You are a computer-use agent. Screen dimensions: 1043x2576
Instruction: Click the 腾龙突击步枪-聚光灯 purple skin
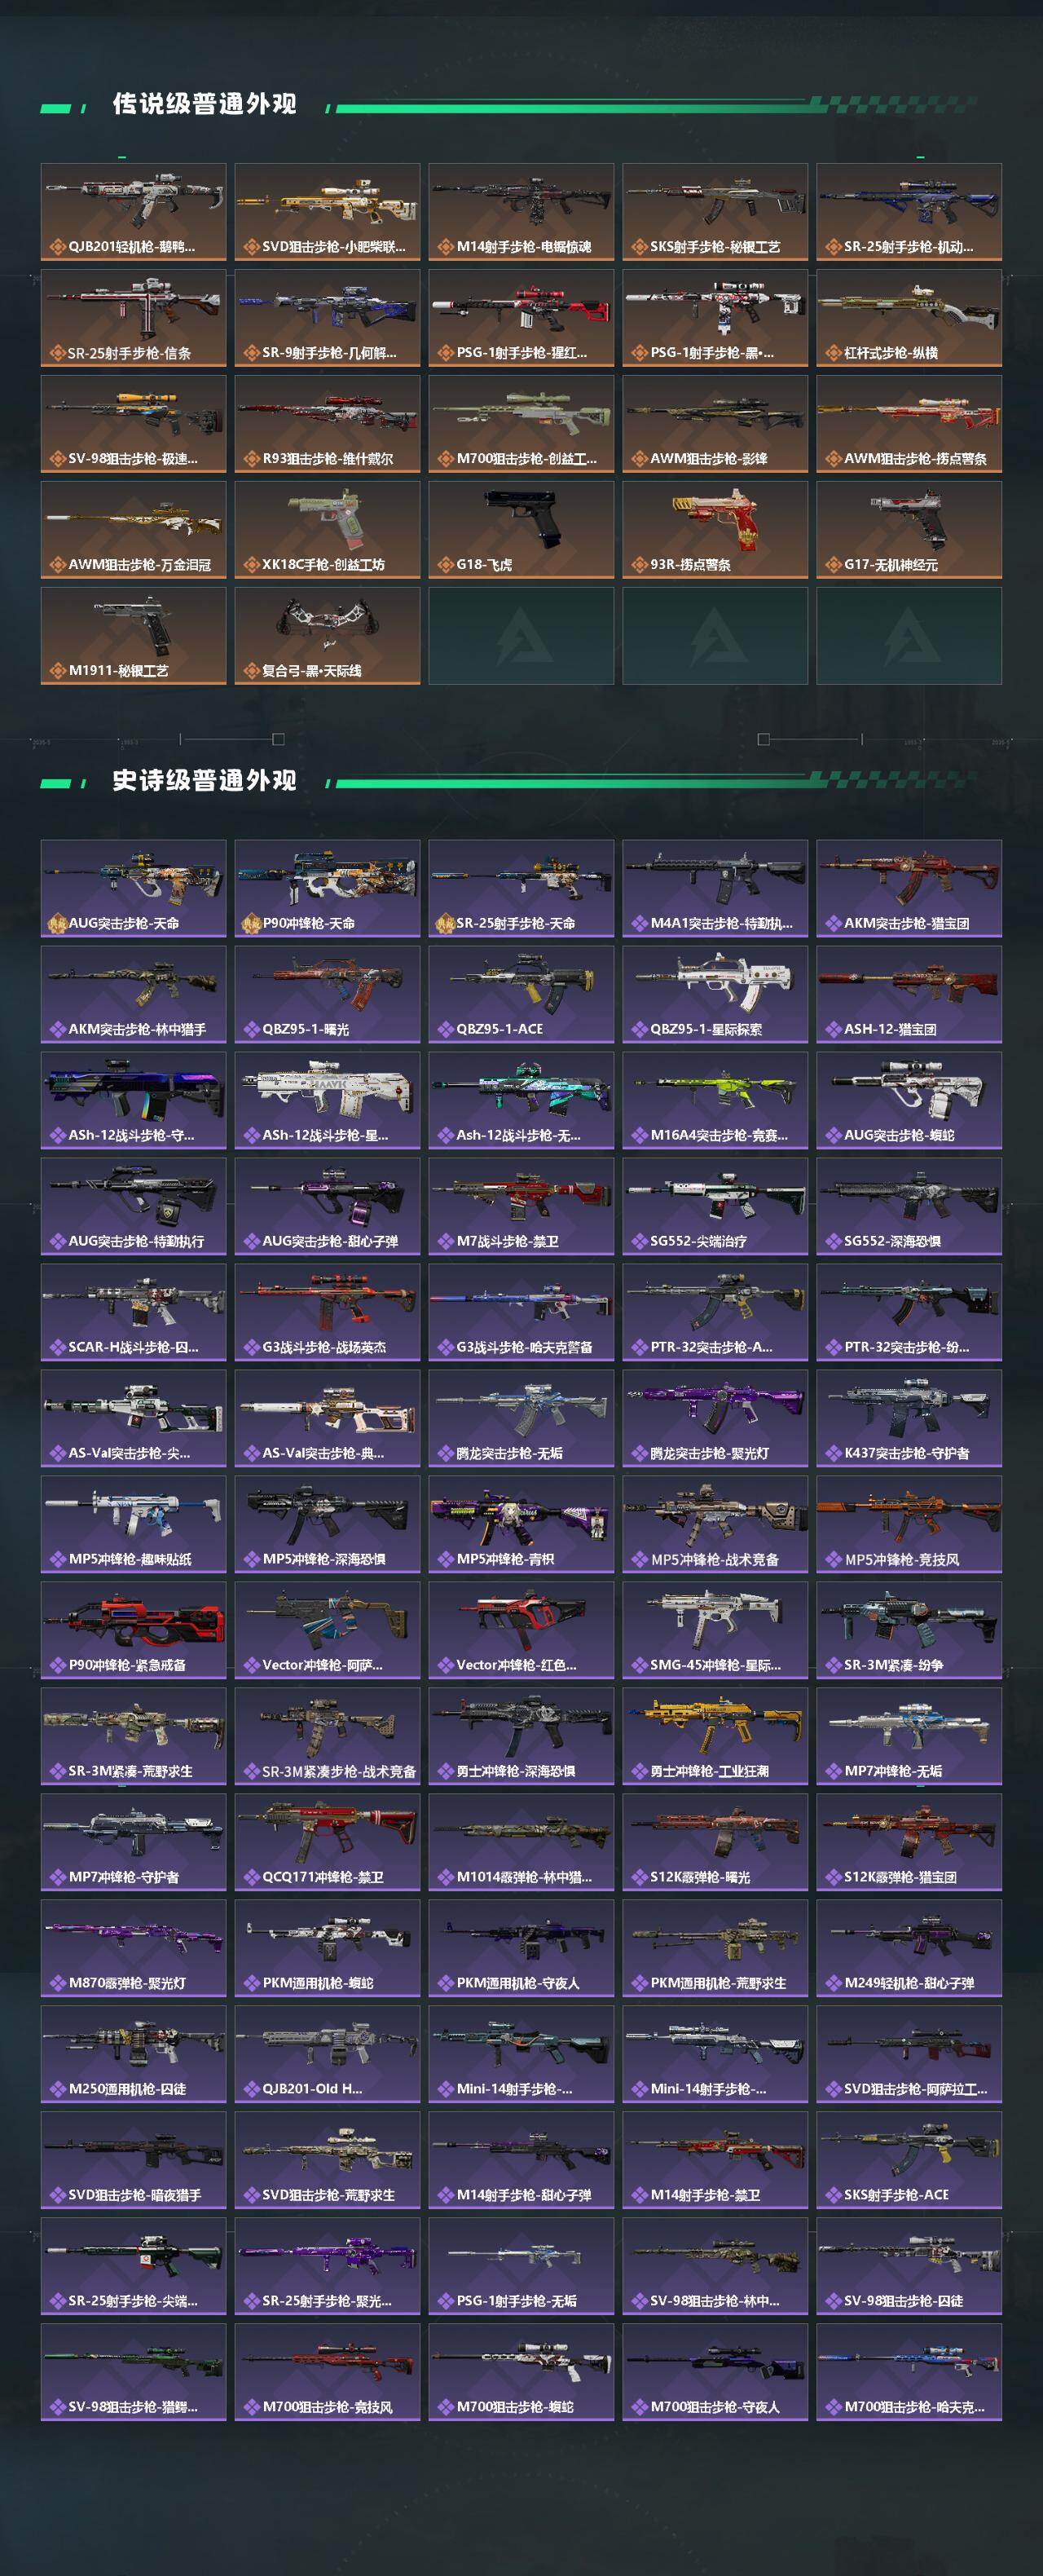715,1418
